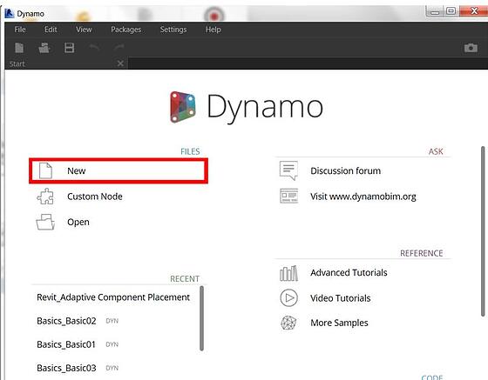Click the mesh sphere More Samples icon
The image size is (488, 380).
(288, 323)
